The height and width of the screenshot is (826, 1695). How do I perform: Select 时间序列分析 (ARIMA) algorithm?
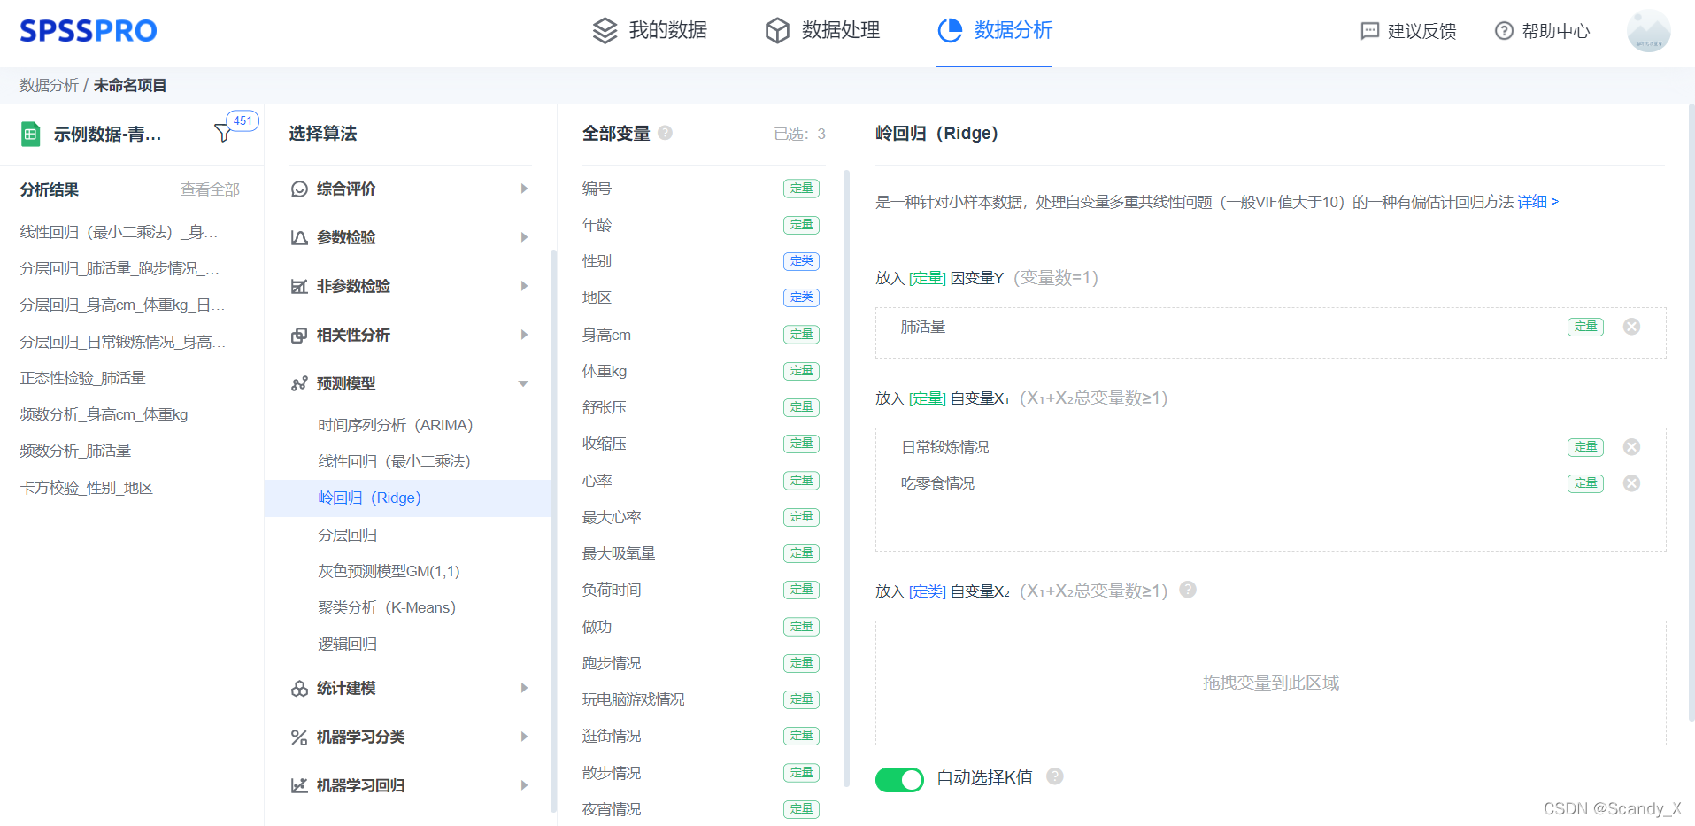coord(396,425)
